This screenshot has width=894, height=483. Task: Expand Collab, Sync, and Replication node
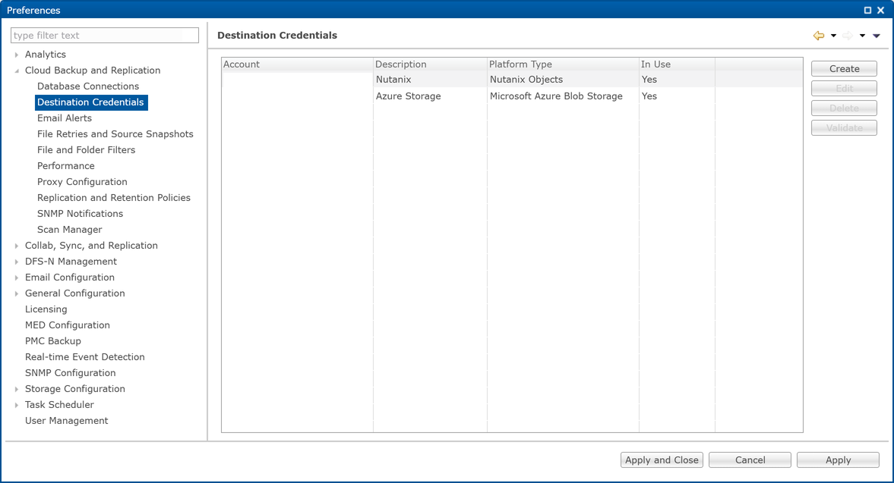[x=17, y=246]
